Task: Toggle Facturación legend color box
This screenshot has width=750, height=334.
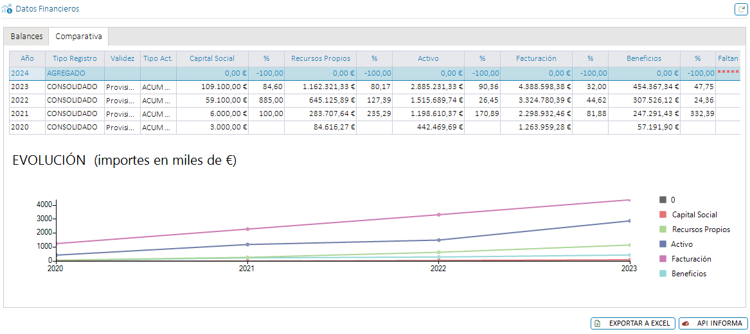Action: (x=663, y=259)
